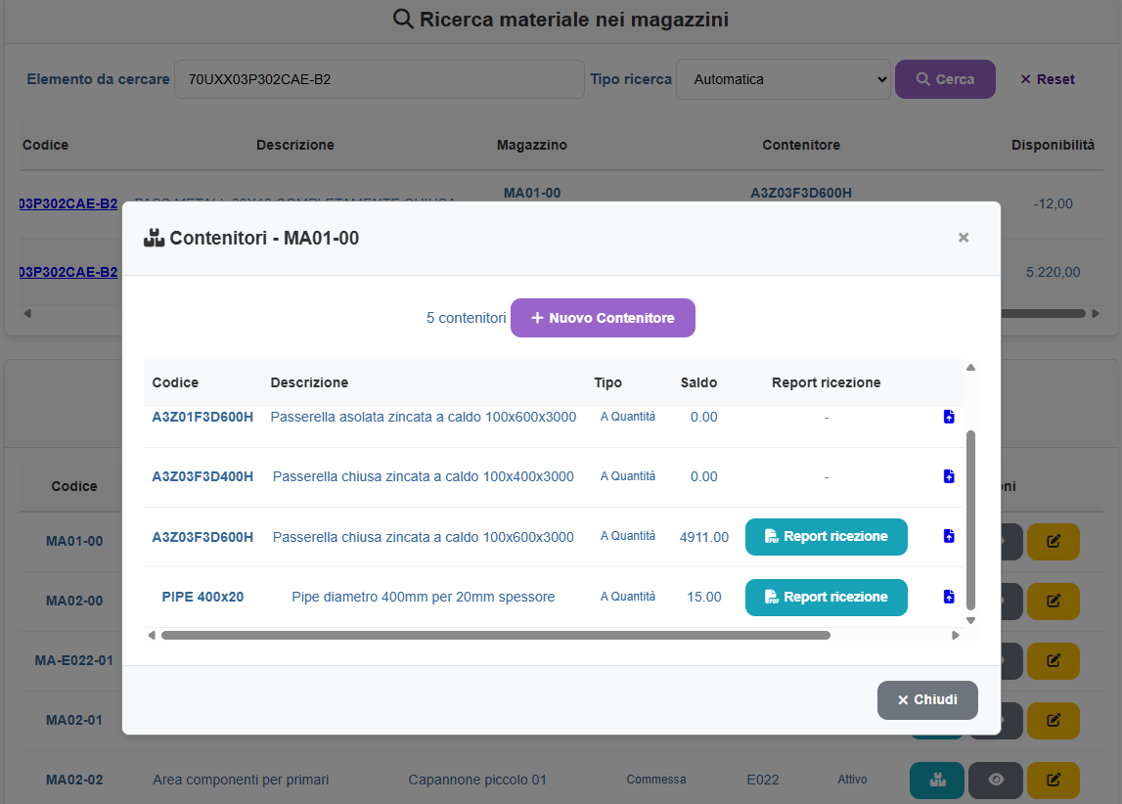Screen dimensions: 1122x804
Task: Click dialog vertical scrollbar thumb
Action: click(x=971, y=520)
